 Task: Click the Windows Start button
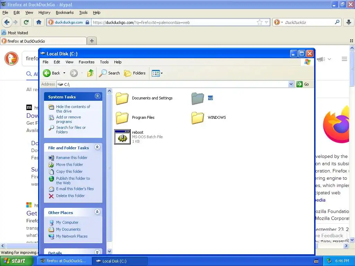pos(16,261)
